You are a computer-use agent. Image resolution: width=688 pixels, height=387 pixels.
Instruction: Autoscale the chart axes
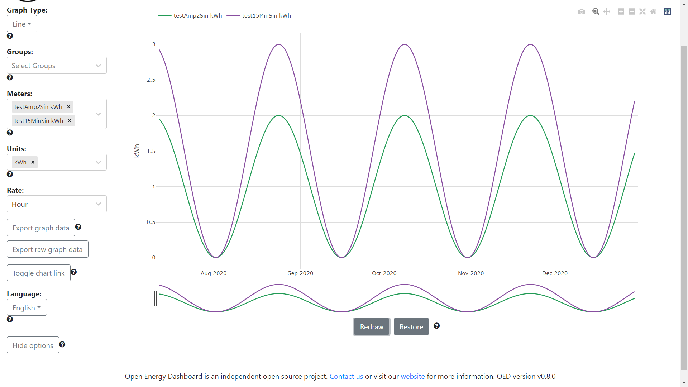(642, 11)
